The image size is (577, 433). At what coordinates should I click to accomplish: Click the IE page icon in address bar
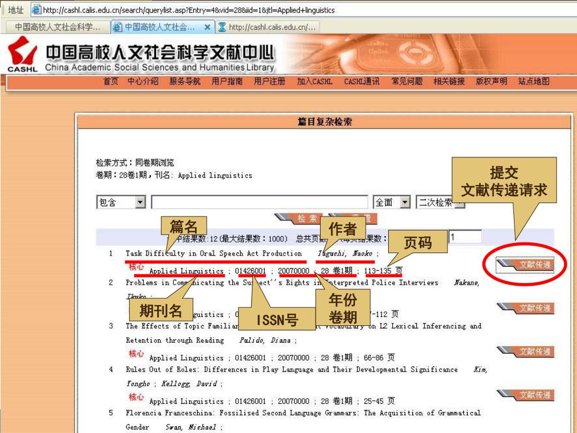tap(36, 10)
